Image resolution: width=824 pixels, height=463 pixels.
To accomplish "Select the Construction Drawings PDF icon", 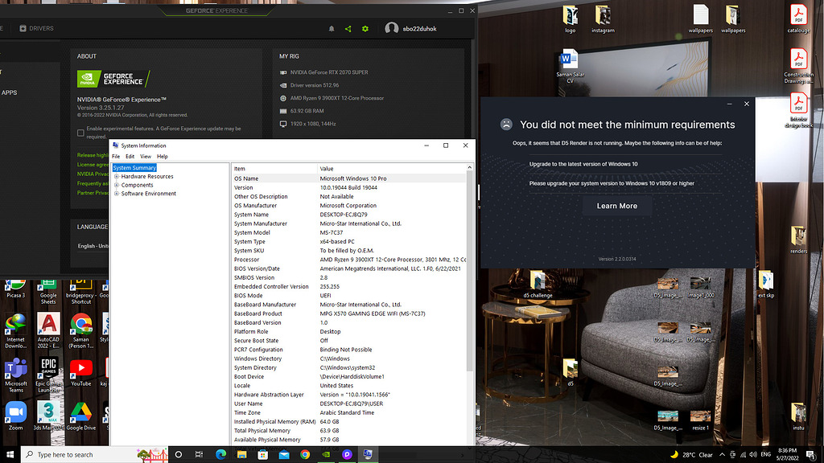I will [x=798, y=66].
